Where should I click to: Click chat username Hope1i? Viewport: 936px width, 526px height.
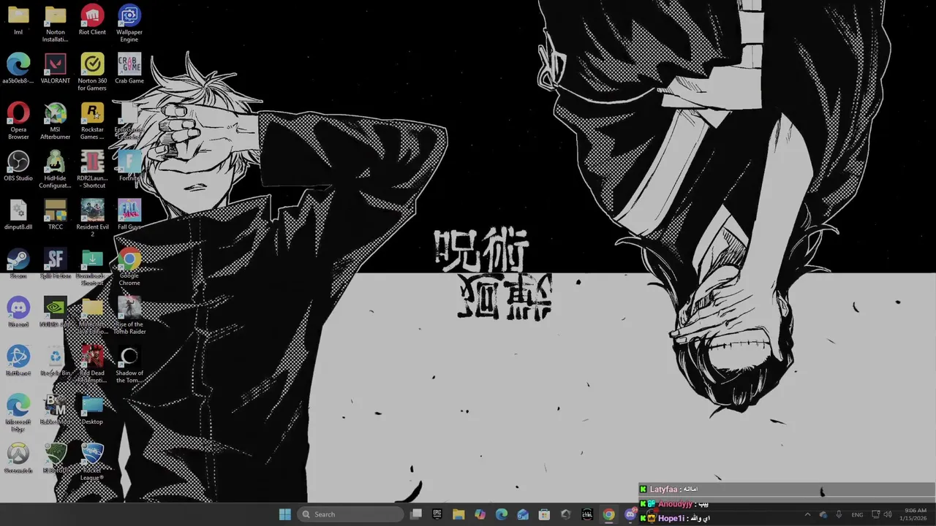[x=671, y=518]
